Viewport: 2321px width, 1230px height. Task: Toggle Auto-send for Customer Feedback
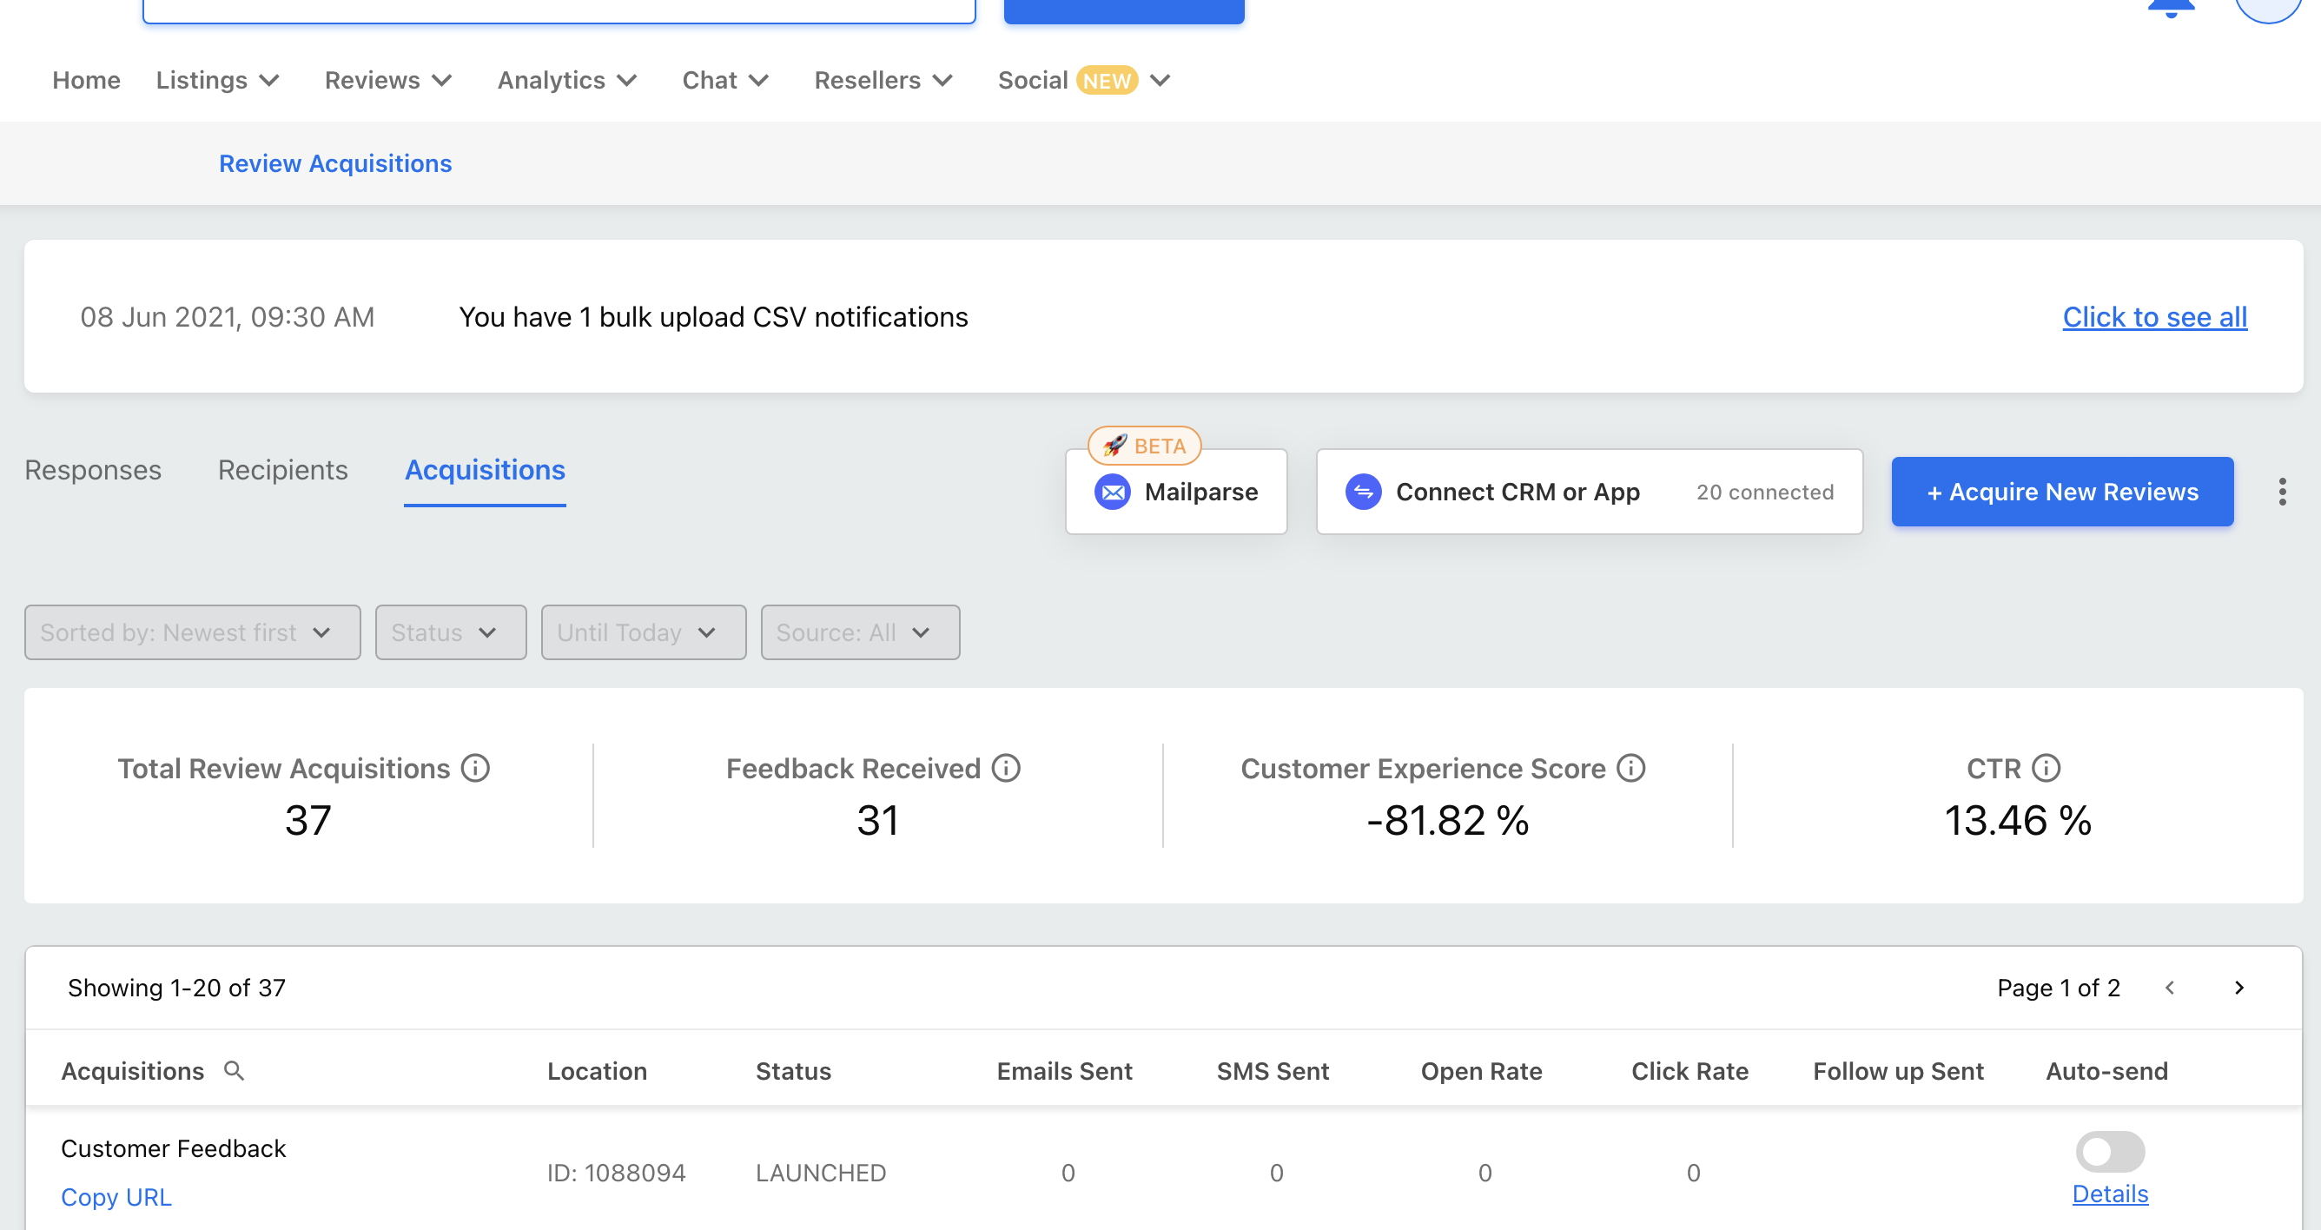point(2110,1151)
